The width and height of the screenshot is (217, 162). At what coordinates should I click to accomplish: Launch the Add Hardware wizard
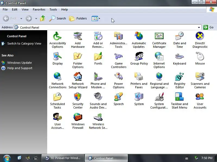pos(78,40)
